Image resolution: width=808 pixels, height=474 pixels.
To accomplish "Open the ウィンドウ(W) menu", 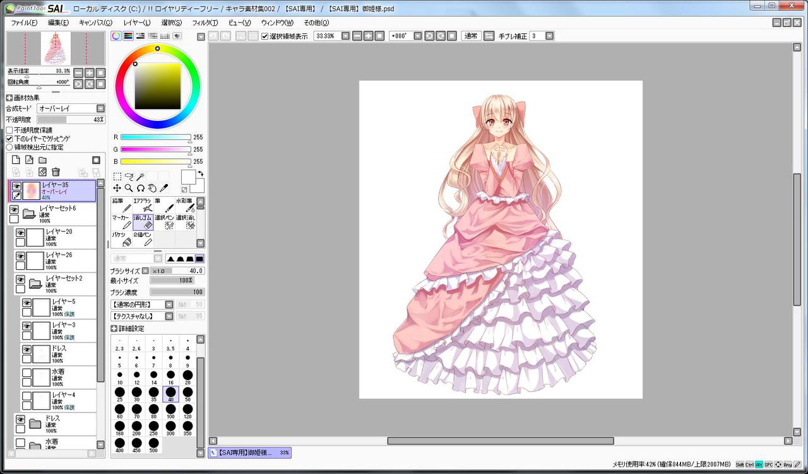I will [x=278, y=23].
